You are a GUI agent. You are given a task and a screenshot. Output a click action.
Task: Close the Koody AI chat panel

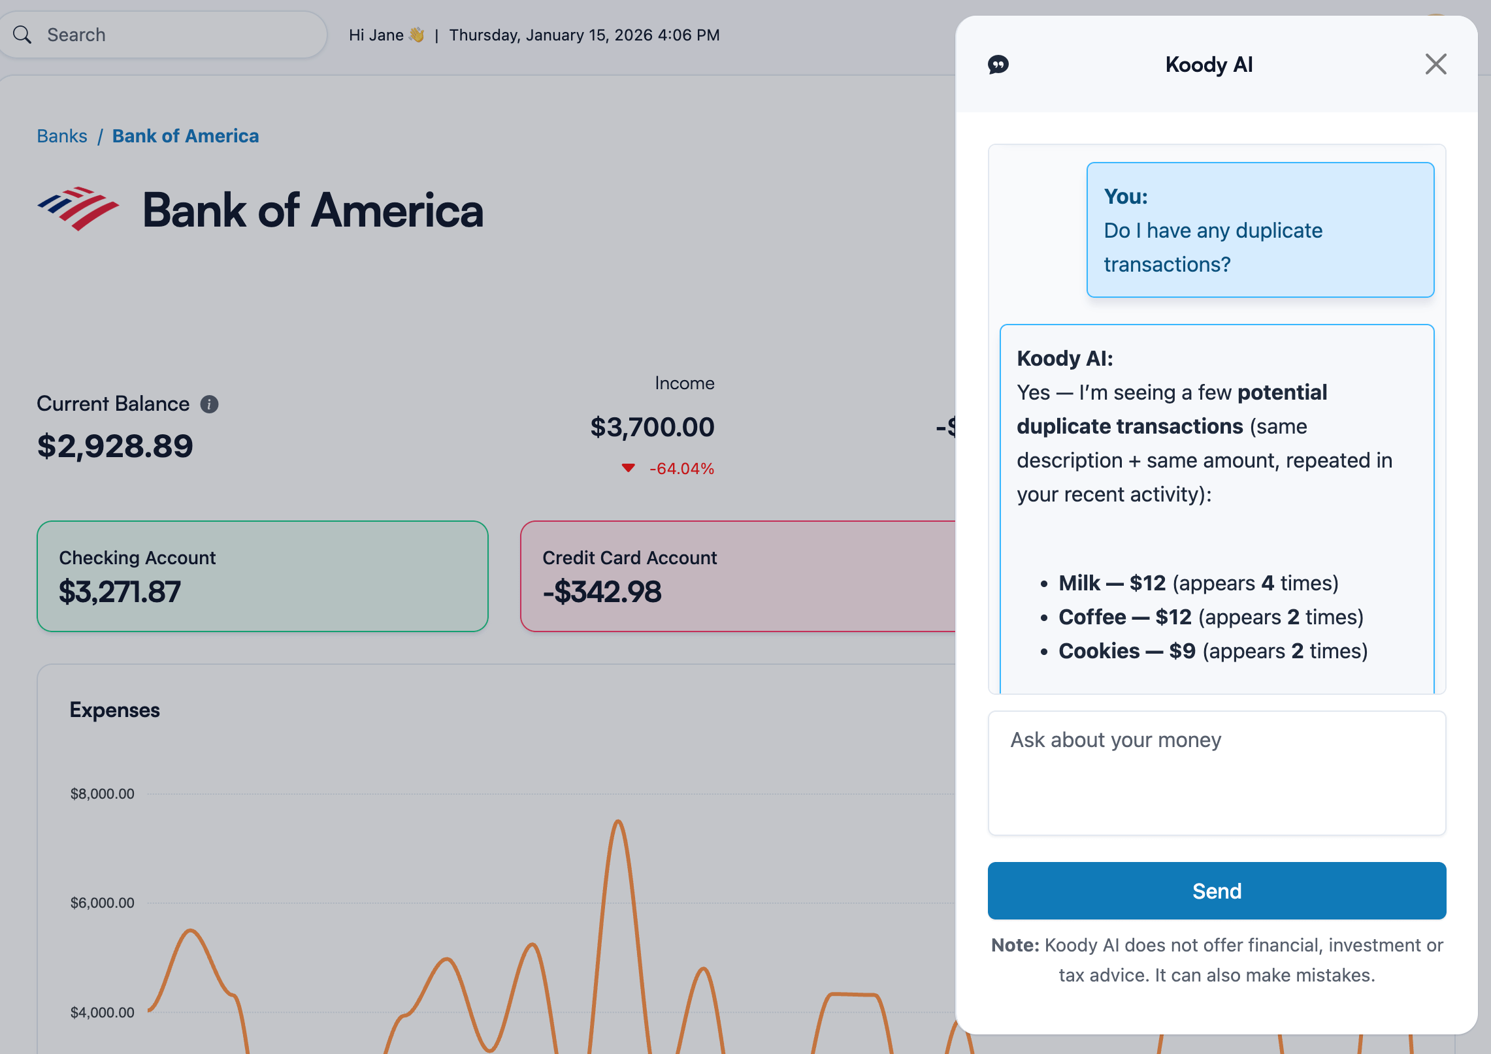click(1435, 65)
